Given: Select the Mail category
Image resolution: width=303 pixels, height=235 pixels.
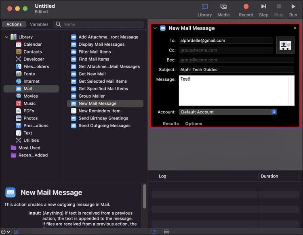Looking at the screenshot, I should (31, 89).
